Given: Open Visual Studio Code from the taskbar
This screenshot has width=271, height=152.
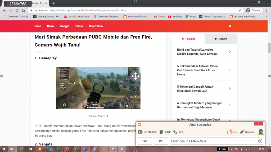Looking at the screenshot, I should click(x=49, y=149).
